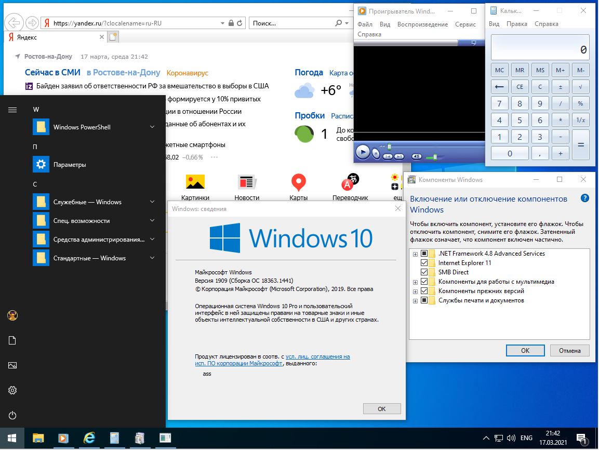599x450 pixels.
Task: Open File Explorer from the taskbar
Action: coord(38,438)
